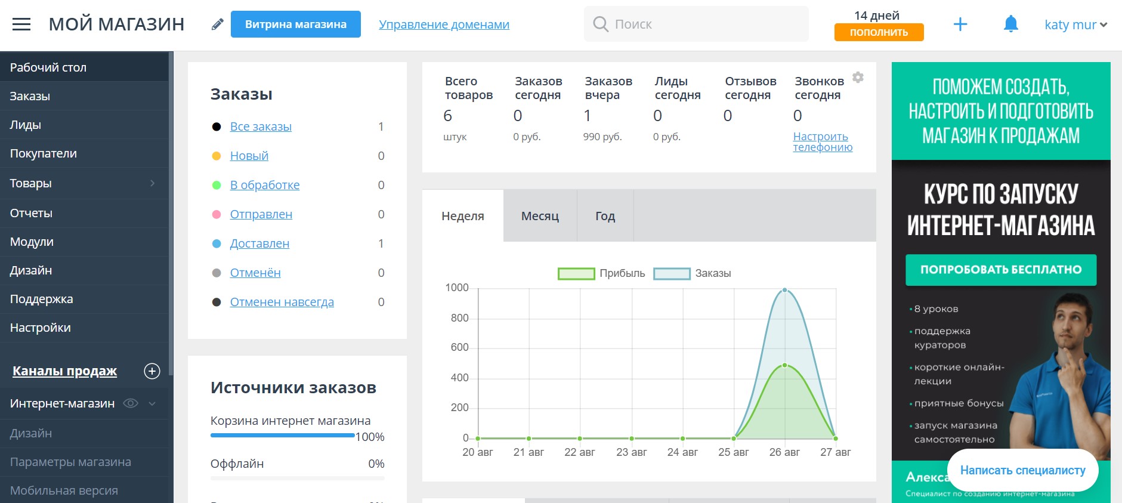This screenshot has width=1122, height=503.
Task: Open Доставлен orders link
Action: 259,243
